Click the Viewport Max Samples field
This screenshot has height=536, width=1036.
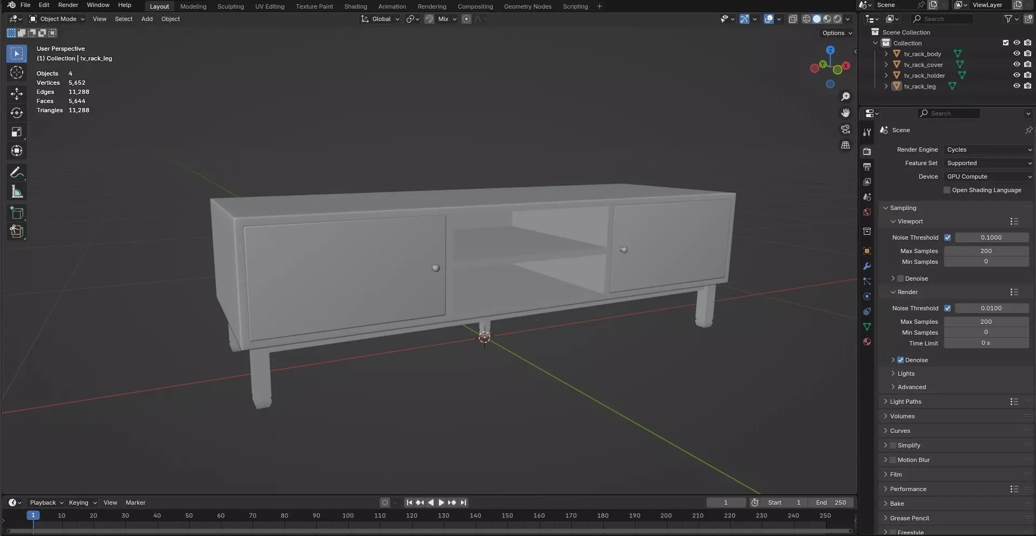986,251
